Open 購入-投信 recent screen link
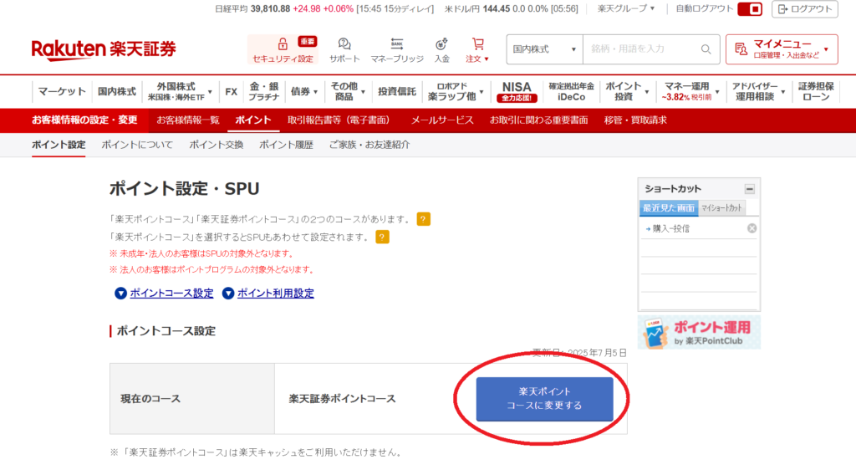The width and height of the screenshot is (856, 475). 670,229
